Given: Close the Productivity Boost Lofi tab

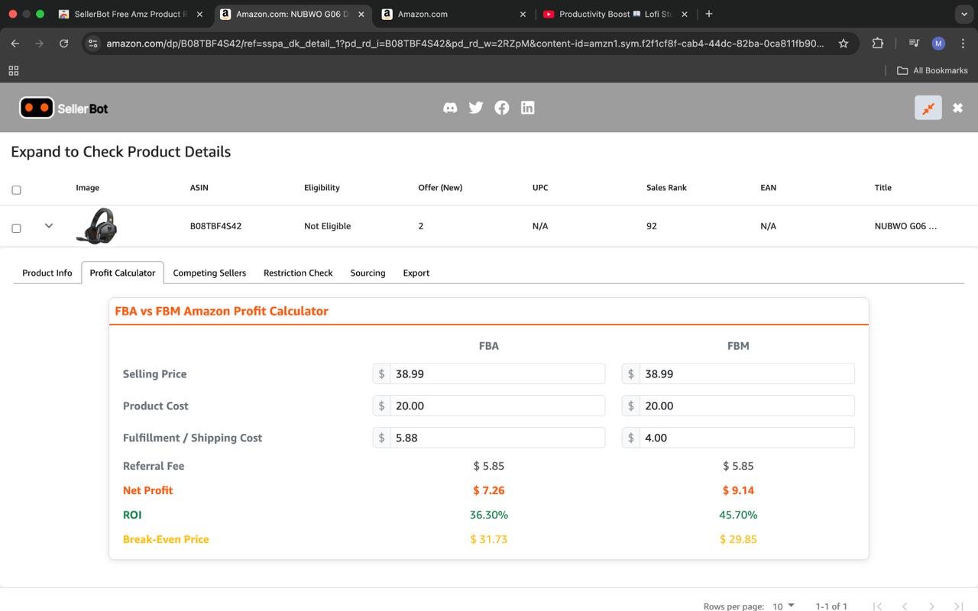Looking at the screenshot, I should [x=685, y=14].
